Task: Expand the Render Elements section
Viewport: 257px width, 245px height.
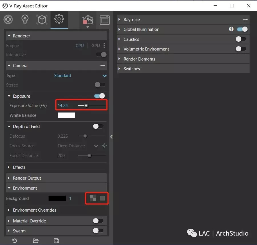Action: (119, 59)
